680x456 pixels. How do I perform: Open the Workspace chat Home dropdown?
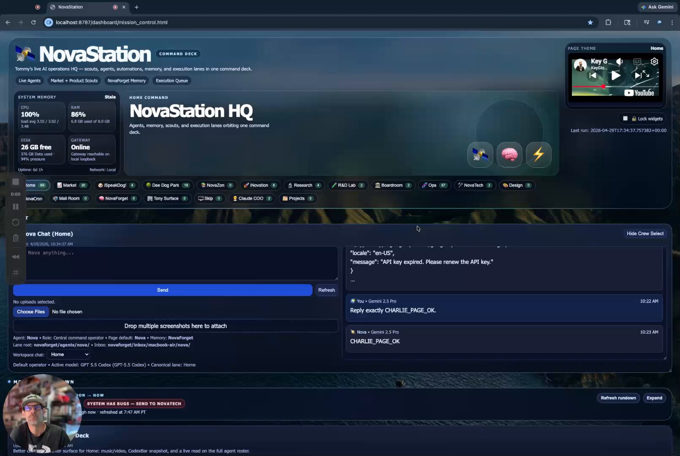[x=68, y=355]
